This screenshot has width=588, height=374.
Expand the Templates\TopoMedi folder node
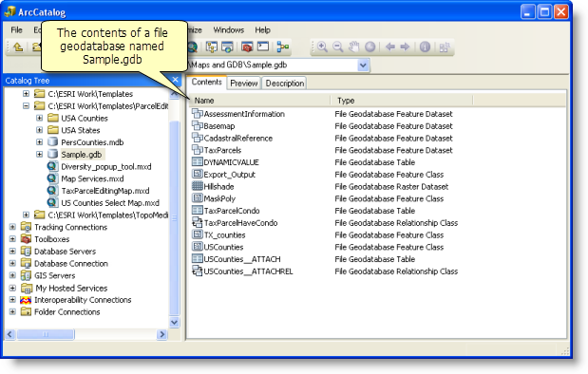(26, 215)
